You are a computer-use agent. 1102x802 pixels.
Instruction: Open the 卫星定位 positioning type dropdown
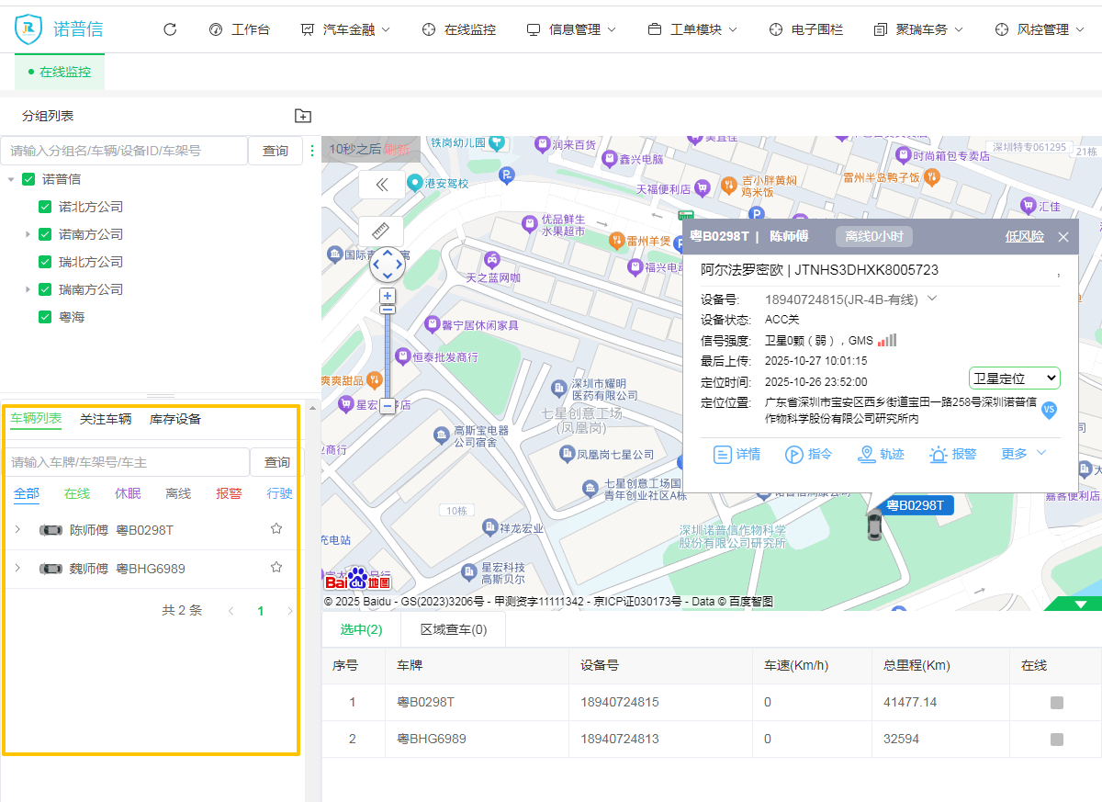[1014, 378]
